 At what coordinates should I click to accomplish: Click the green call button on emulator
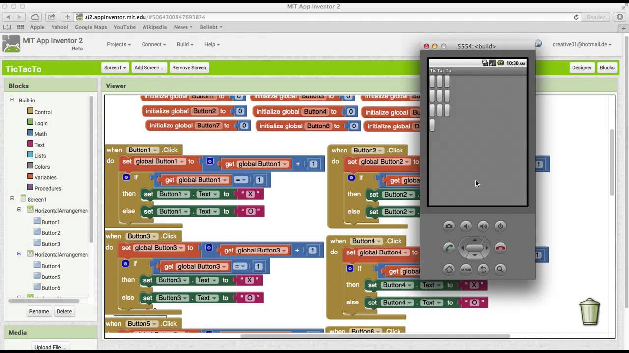click(x=449, y=248)
